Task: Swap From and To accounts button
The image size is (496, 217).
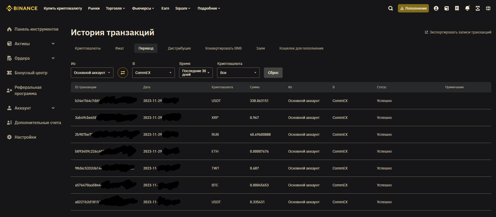Action: pyautogui.click(x=123, y=73)
